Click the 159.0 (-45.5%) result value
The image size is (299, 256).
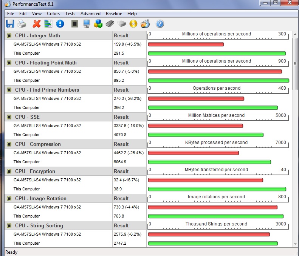(x=127, y=44)
